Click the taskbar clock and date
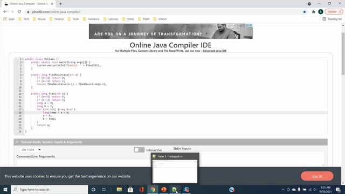Viewport: 345px width, 194px height. click(326, 189)
